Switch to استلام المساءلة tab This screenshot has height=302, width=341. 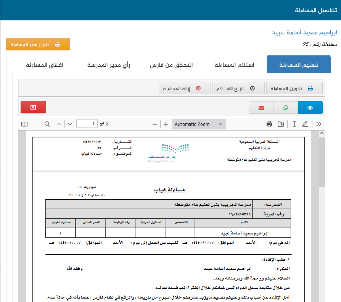235,65
